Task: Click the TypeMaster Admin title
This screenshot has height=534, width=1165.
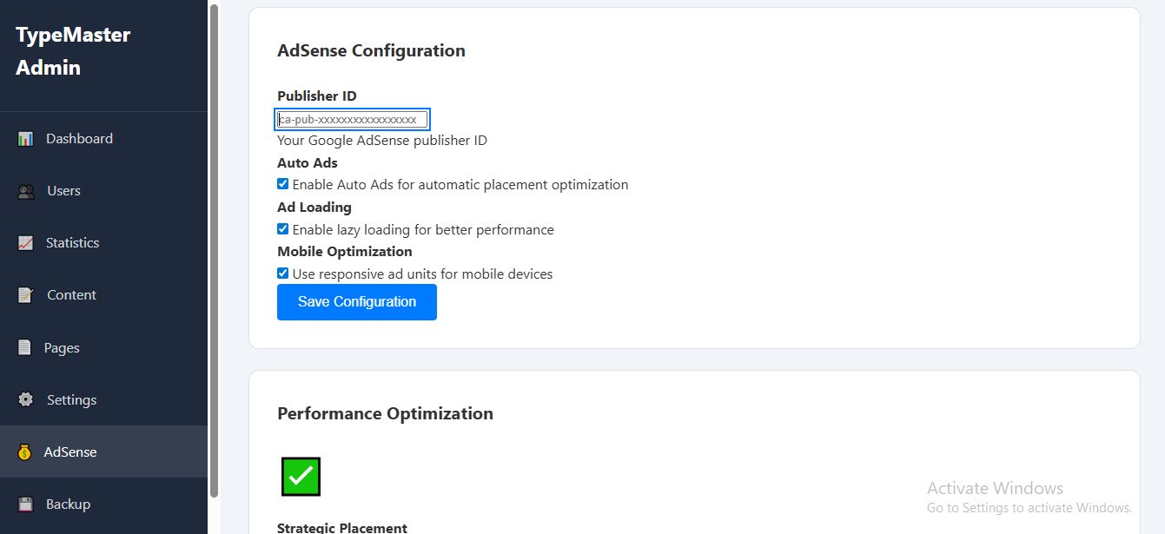Action: [x=73, y=51]
